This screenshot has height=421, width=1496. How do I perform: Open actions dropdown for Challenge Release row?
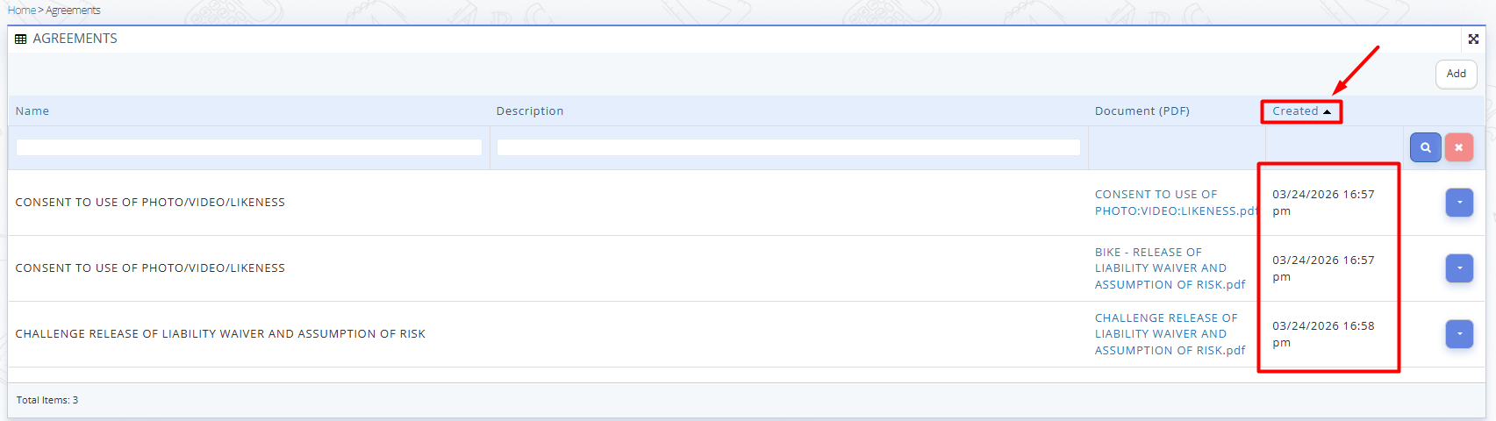click(x=1459, y=334)
